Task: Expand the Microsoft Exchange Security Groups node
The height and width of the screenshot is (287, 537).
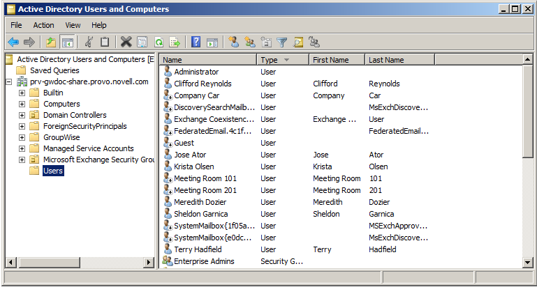Action: (x=22, y=160)
